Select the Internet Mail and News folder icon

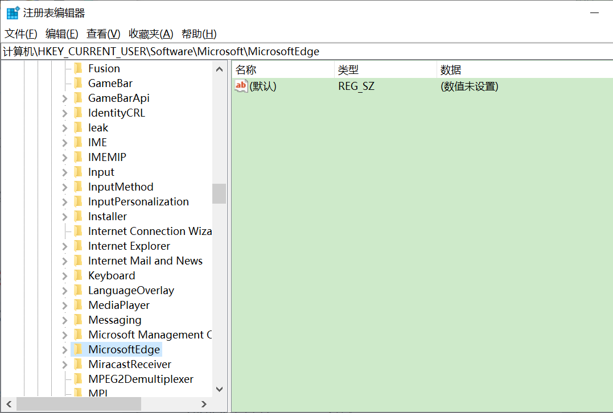[78, 261]
